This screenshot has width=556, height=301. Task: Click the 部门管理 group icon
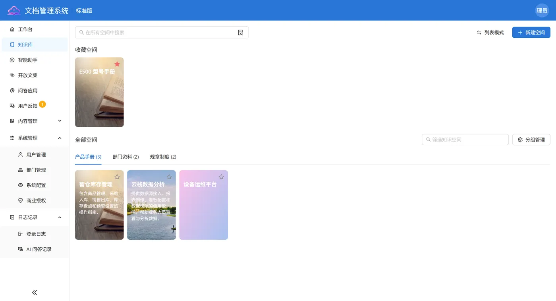click(x=20, y=170)
